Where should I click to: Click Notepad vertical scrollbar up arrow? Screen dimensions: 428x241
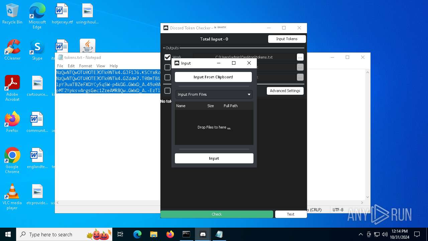point(367,72)
